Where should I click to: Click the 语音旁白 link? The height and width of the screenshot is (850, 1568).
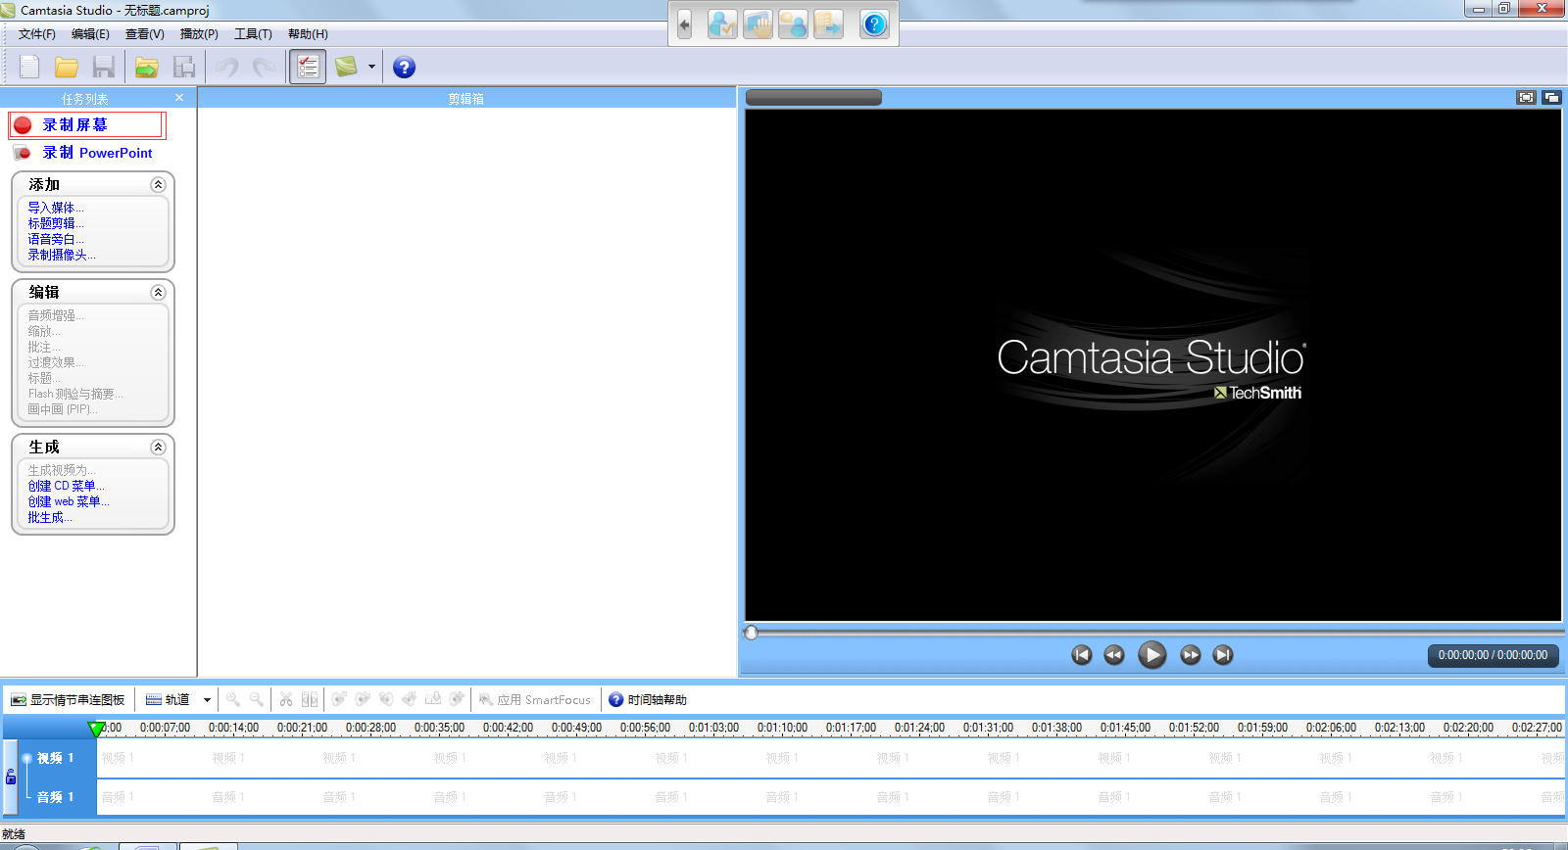click(x=56, y=239)
